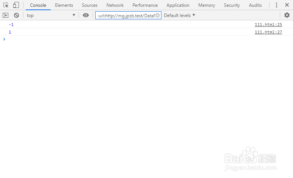Image resolution: width=293 pixels, height=178 pixels.
Task: Open the Security tab
Action: point(232,5)
